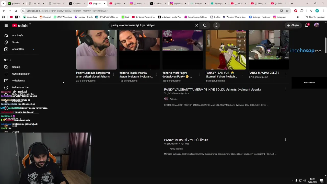Open the incehesap.com ad banner
The height and width of the screenshot is (184, 327).
pyautogui.click(x=306, y=51)
